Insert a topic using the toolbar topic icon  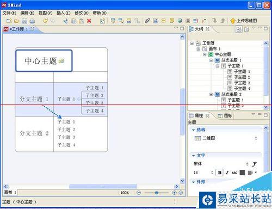(113, 21)
